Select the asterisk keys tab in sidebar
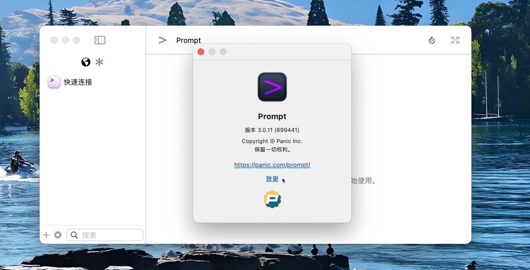Image resolution: width=530 pixels, height=270 pixels. [99, 62]
